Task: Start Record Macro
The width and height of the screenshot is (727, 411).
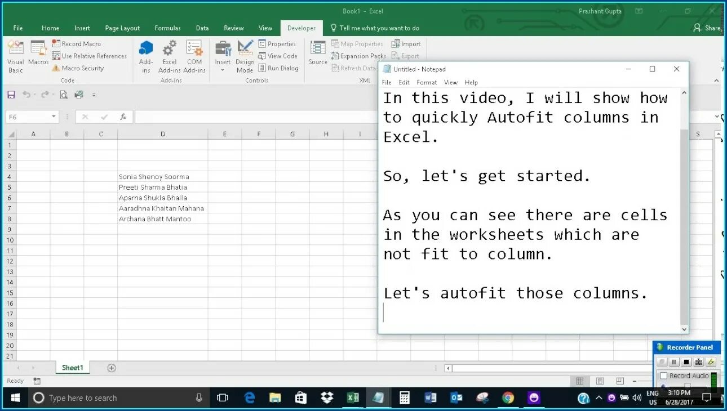Action: coord(77,44)
